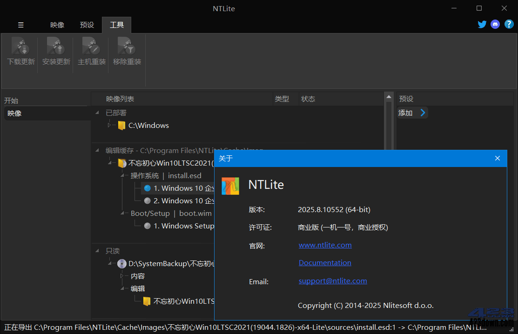Click the 添加 preset button
This screenshot has width=518, height=334.
coord(412,113)
